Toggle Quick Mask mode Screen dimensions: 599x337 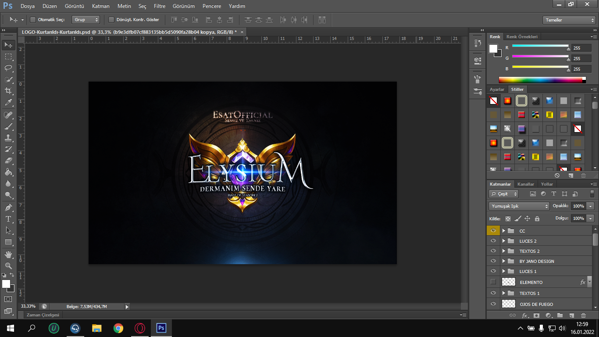8,299
